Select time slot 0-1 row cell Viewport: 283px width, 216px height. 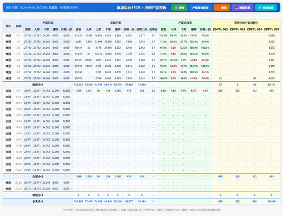(19, 36)
